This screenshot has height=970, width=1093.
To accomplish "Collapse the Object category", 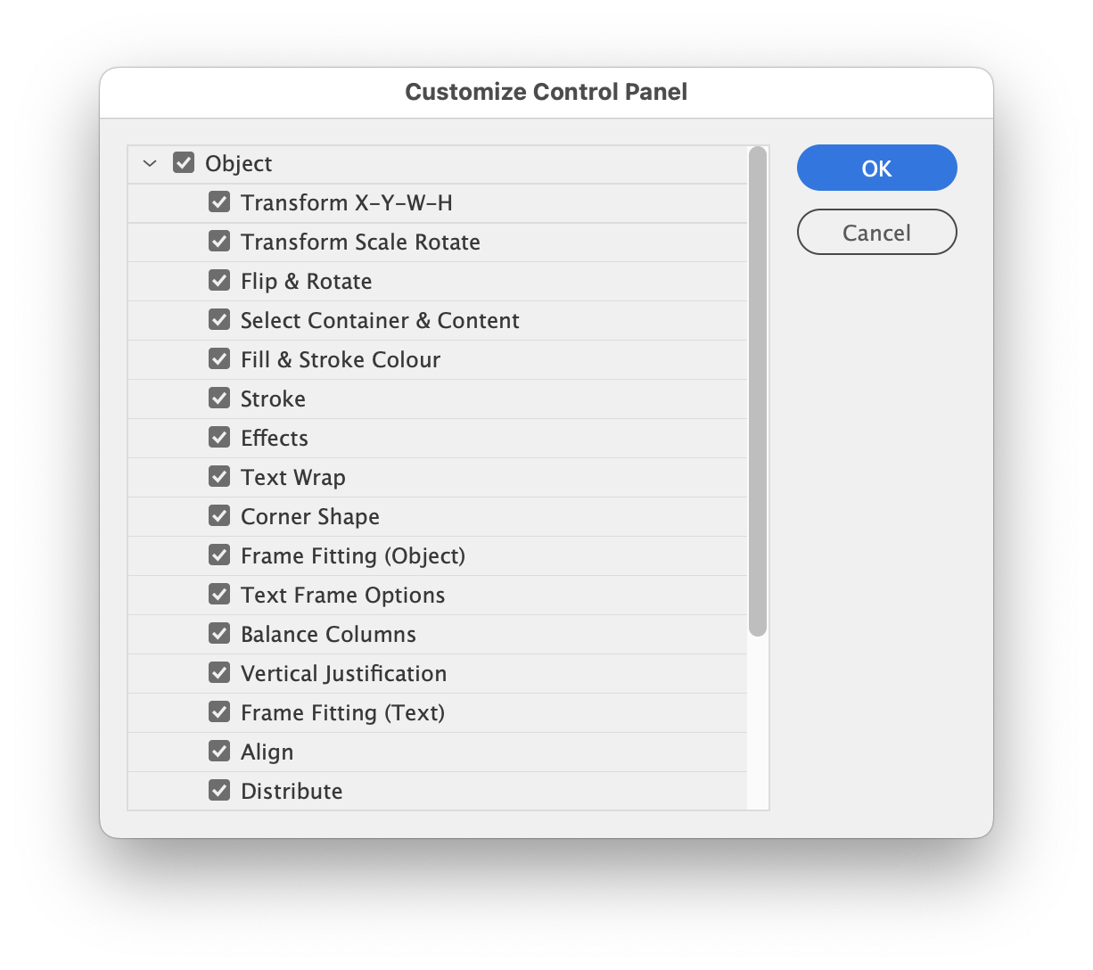I will (149, 162).
